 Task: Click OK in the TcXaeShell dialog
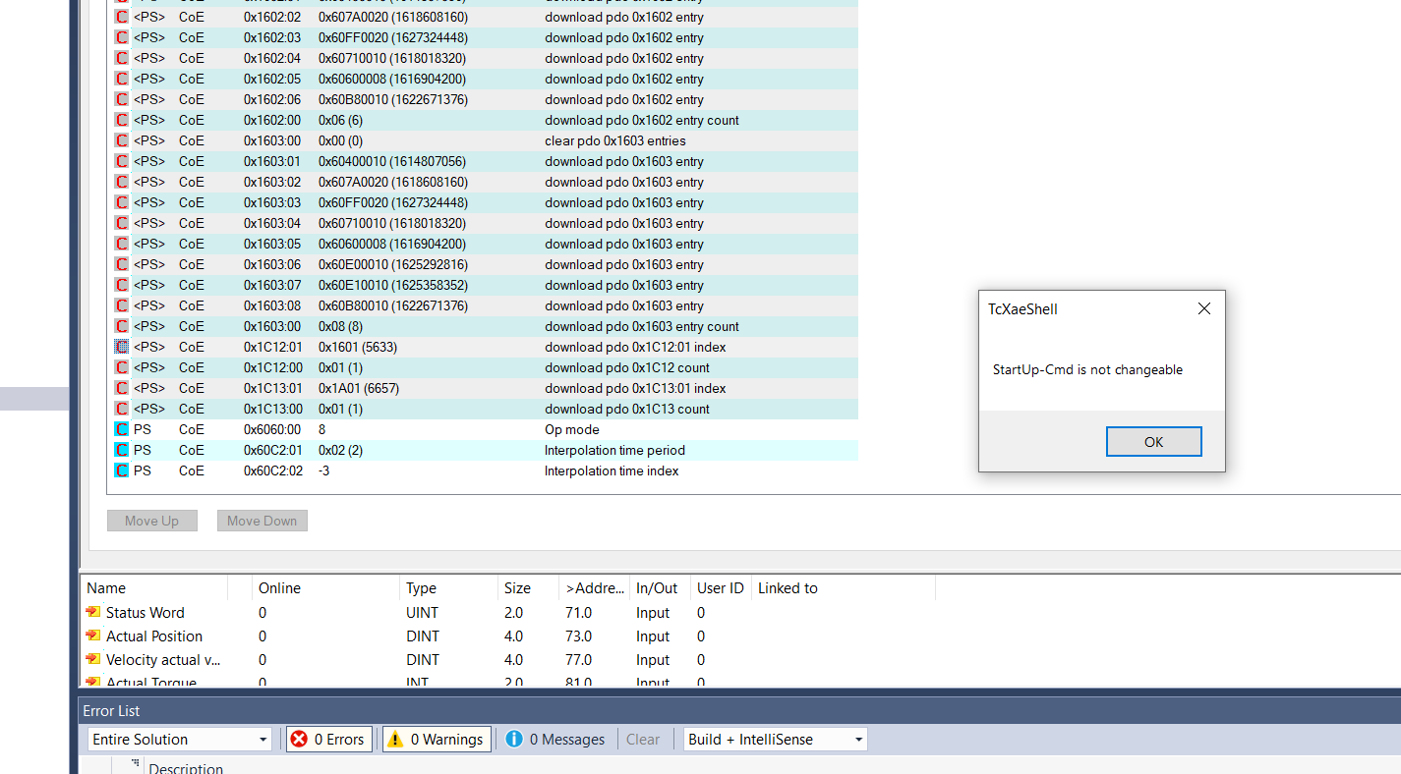click(1153, 442)
